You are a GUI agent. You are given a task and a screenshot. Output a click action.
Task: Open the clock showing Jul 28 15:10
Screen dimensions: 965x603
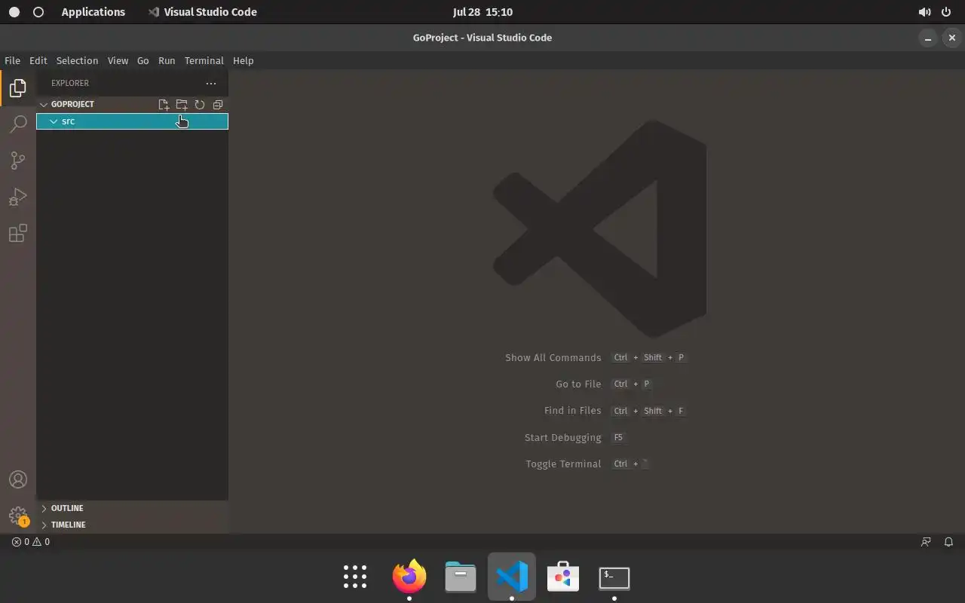[x=482, y=12]
